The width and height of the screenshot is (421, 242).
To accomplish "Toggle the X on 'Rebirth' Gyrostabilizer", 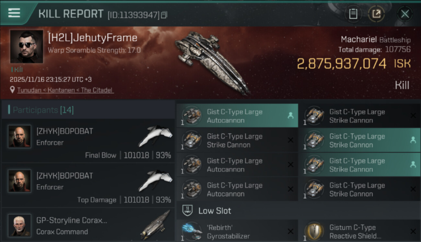I will [x=290, y=231].
